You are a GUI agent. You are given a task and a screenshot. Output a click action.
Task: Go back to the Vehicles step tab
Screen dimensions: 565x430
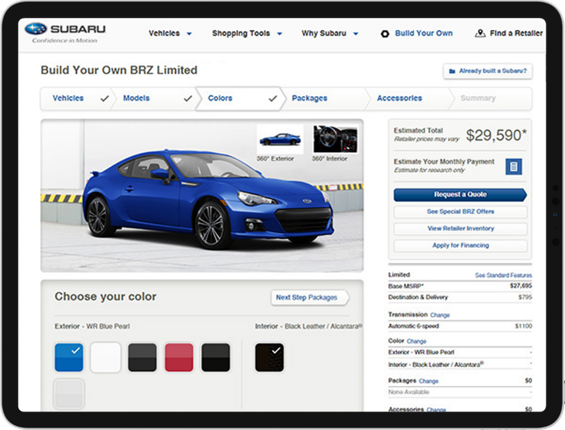(x=77, y=98)
